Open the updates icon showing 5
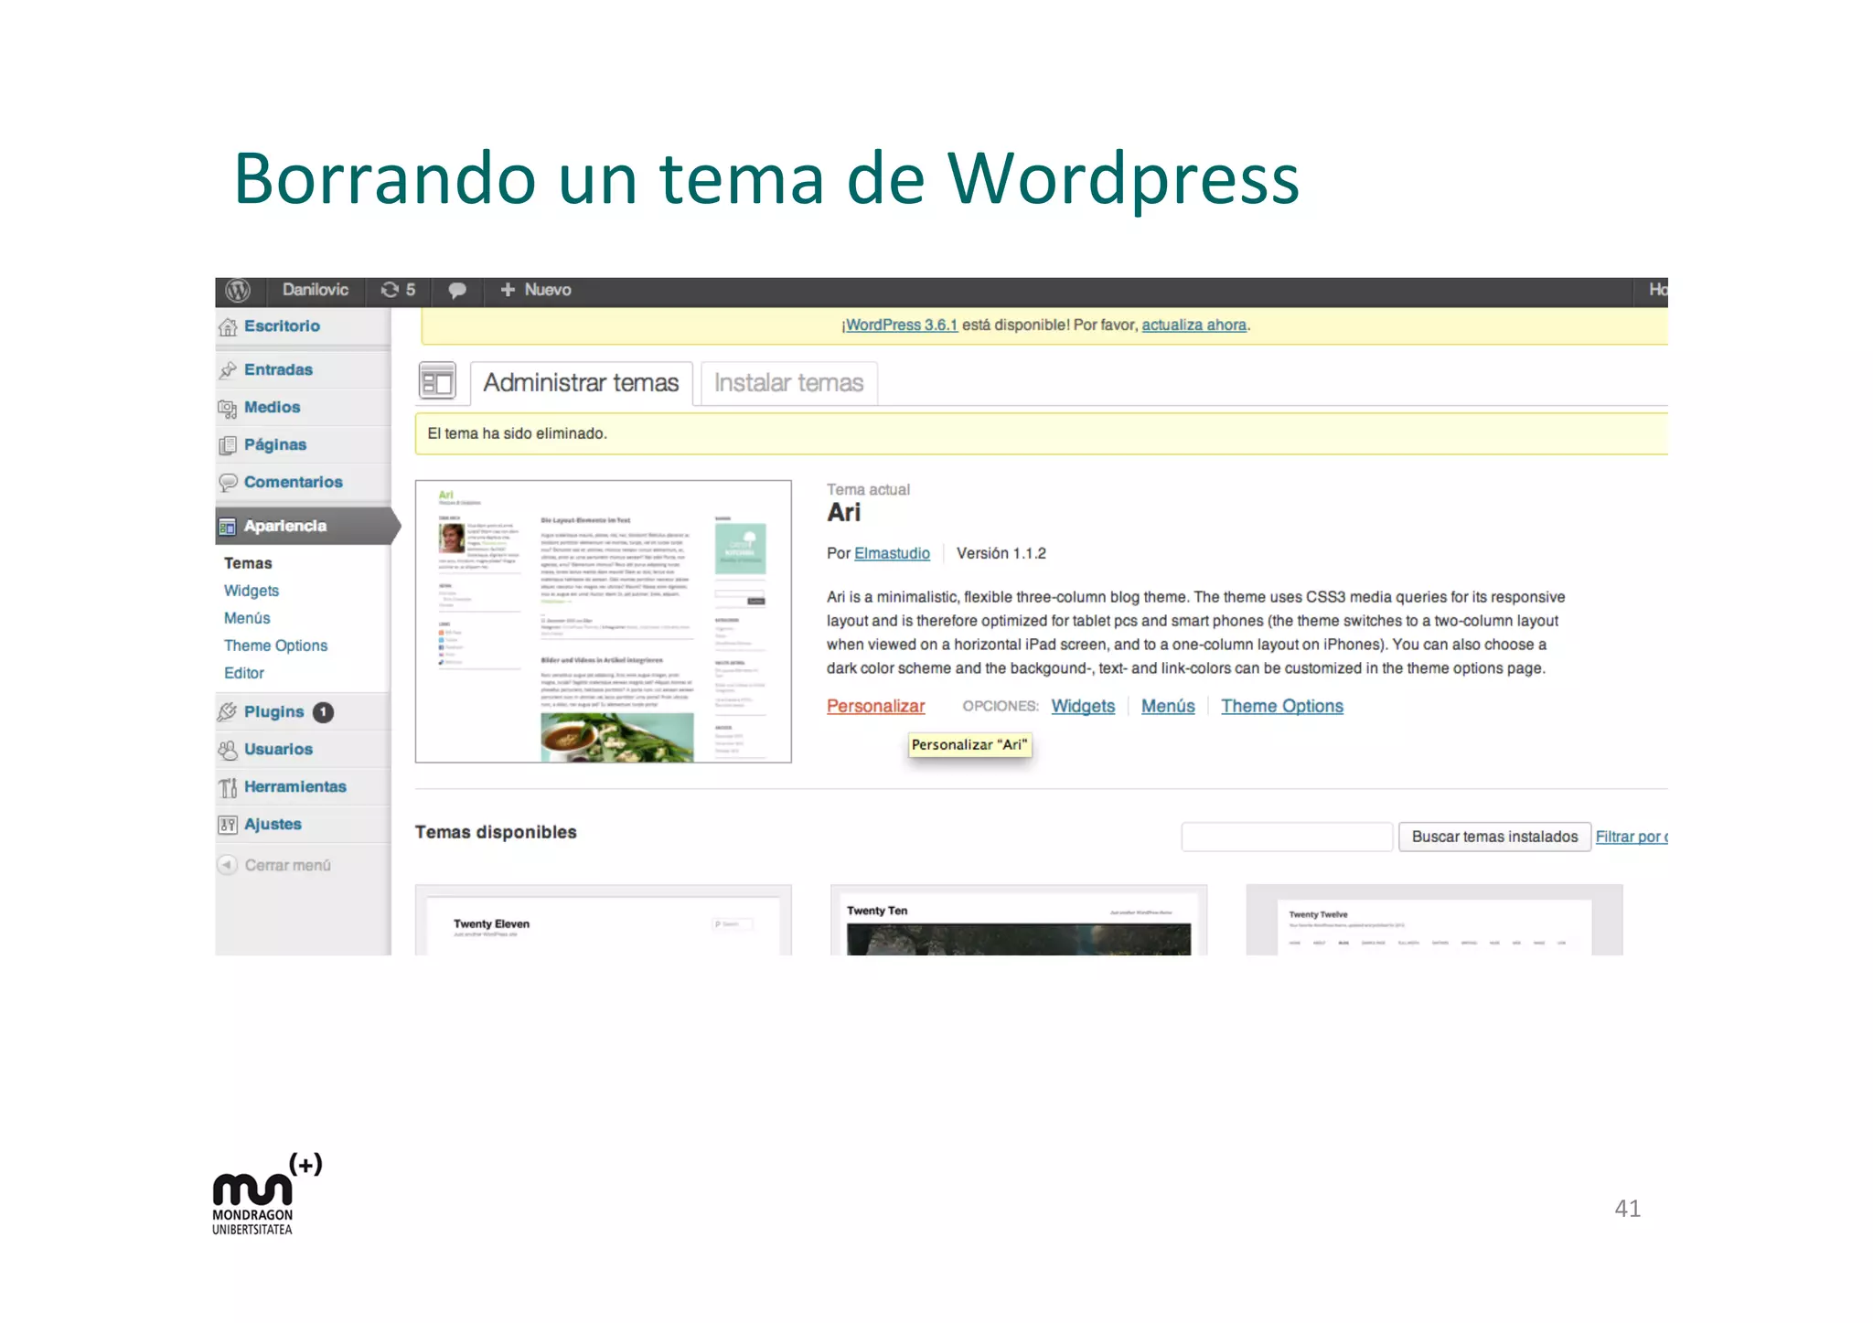Screen dimensions: 1873x1323 click(x=399, y=290)
